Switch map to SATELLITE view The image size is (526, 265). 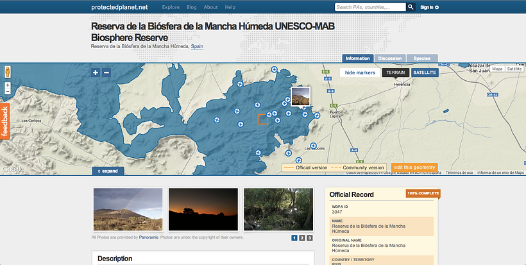425,73
